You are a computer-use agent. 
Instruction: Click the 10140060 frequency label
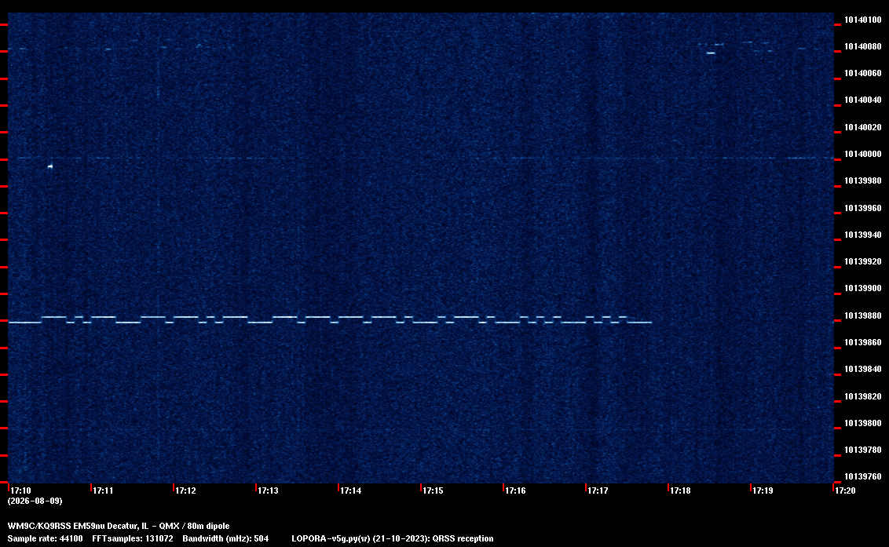pyautogui.click(x=862, y=73)
